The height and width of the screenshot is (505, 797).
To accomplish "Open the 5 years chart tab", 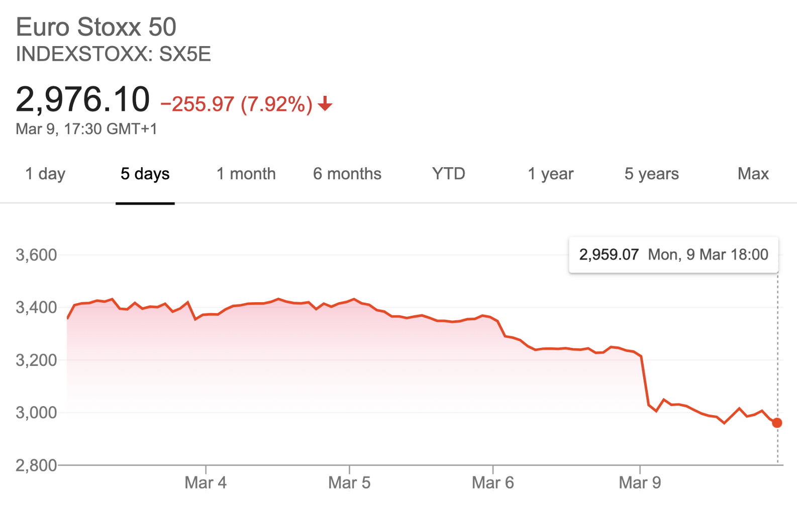I will coord(652,174).
